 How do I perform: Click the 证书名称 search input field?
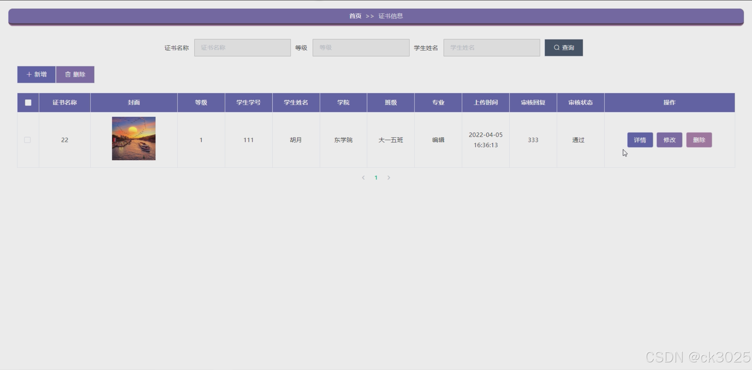click(242, 48)
